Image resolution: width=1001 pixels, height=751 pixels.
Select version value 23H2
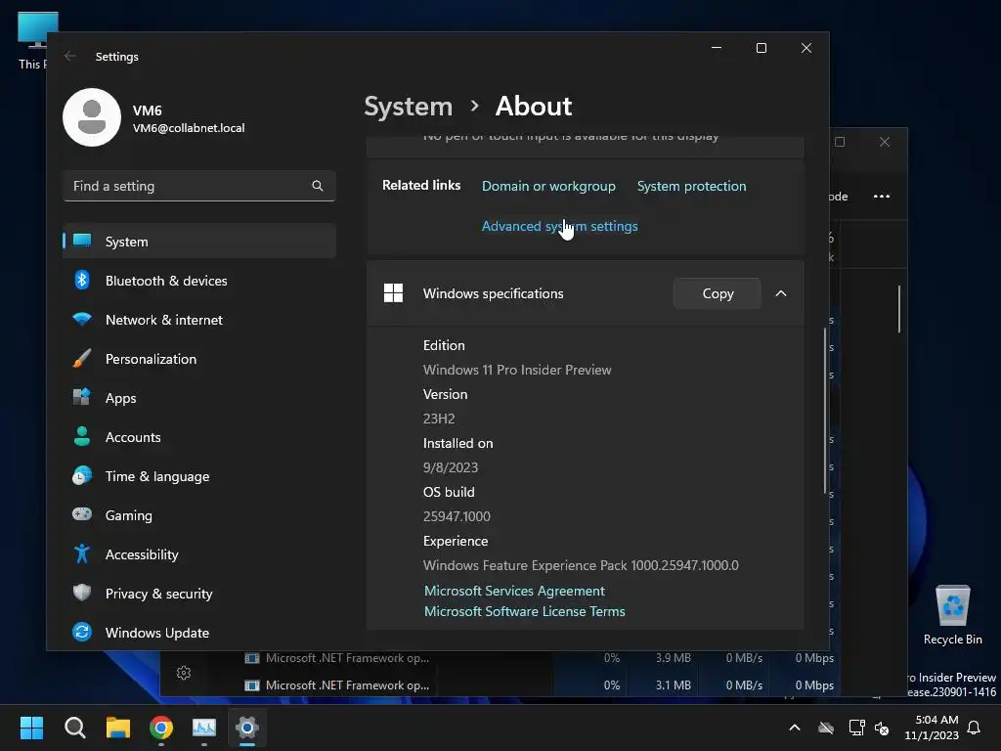click(x=439, y=419)
